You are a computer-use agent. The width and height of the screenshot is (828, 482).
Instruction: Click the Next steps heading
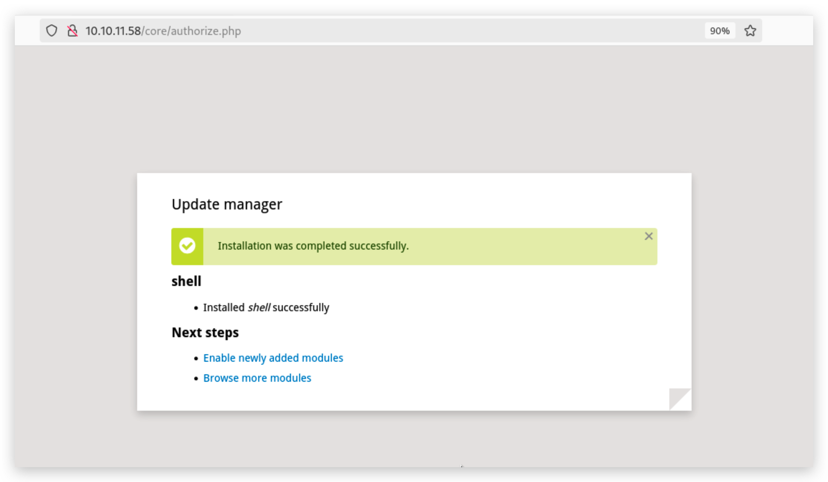[x=205, y=332]
